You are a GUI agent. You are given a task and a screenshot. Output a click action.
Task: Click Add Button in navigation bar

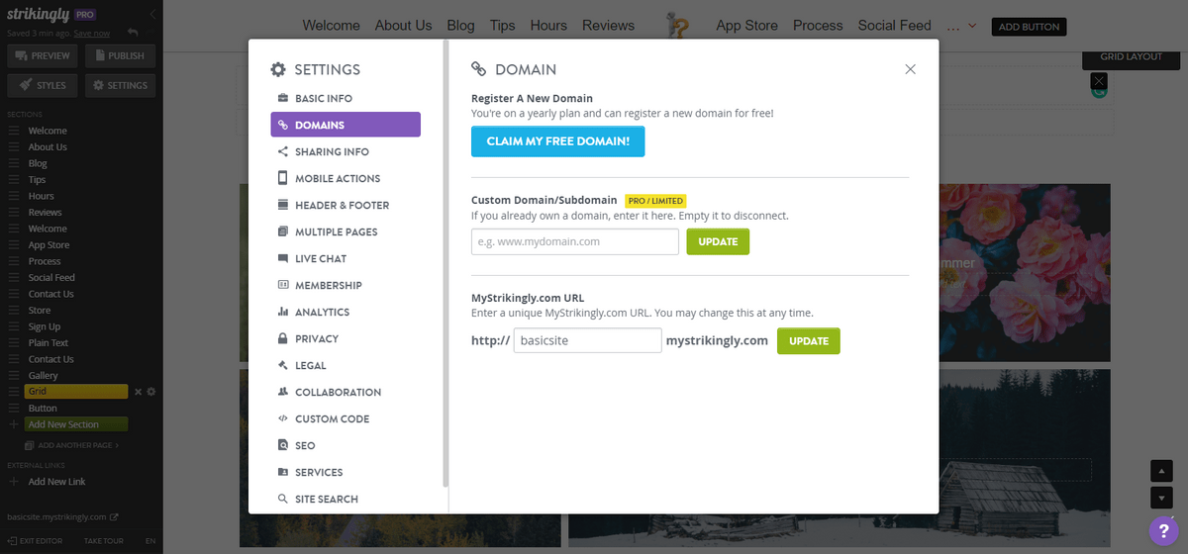pos(1029,27)
